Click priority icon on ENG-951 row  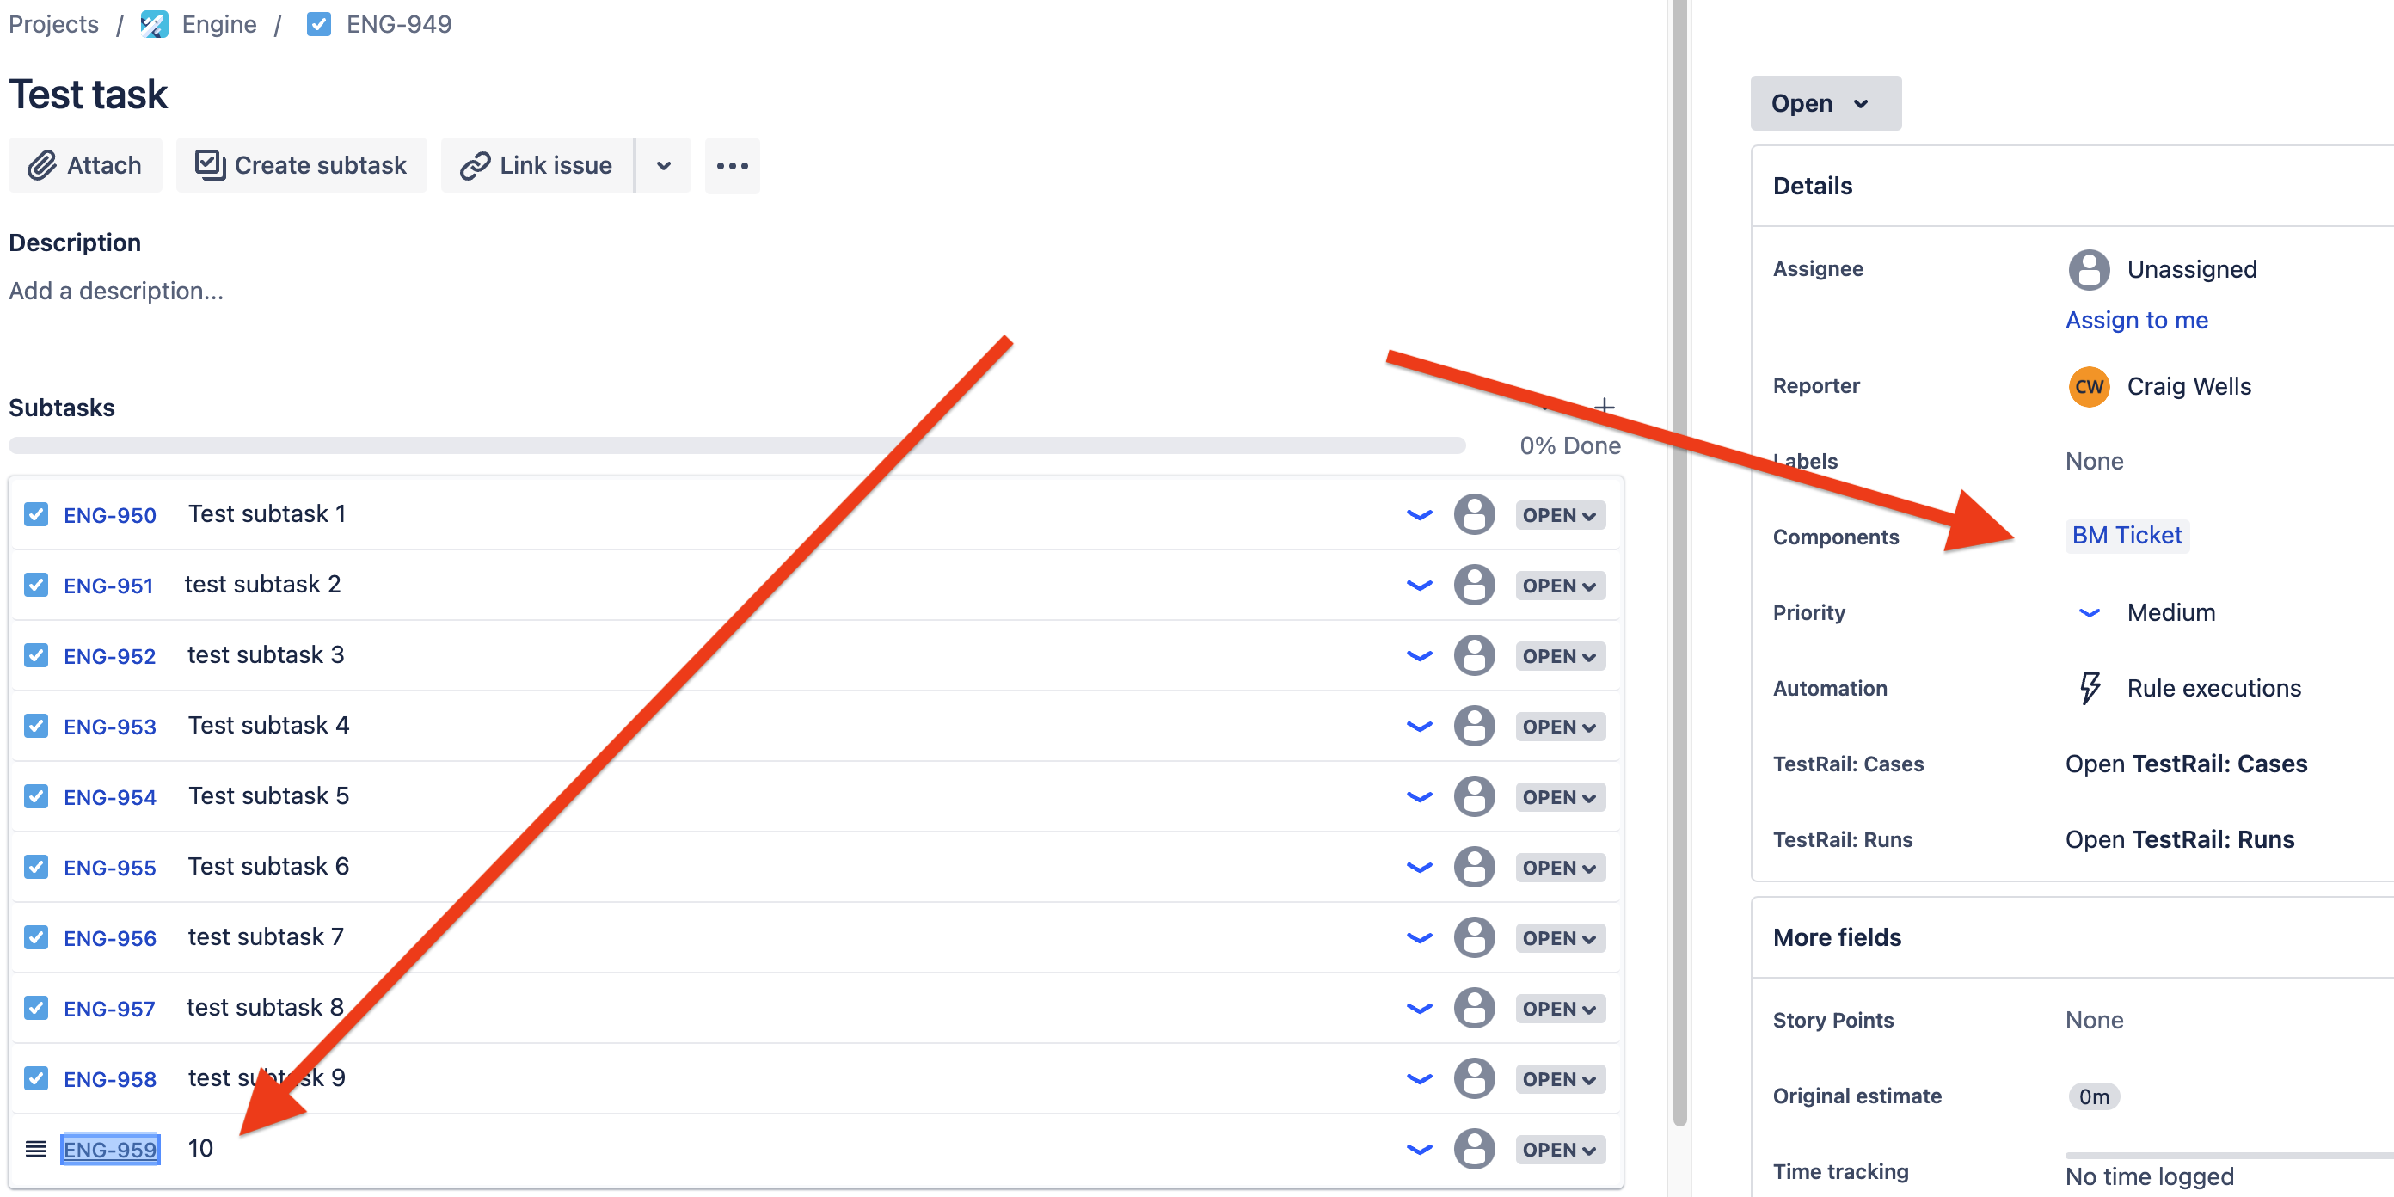1419,586
